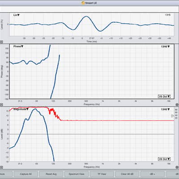Open magnitude plot 1/6 Oct smoothing dropdown

click(x=164, y=159)
